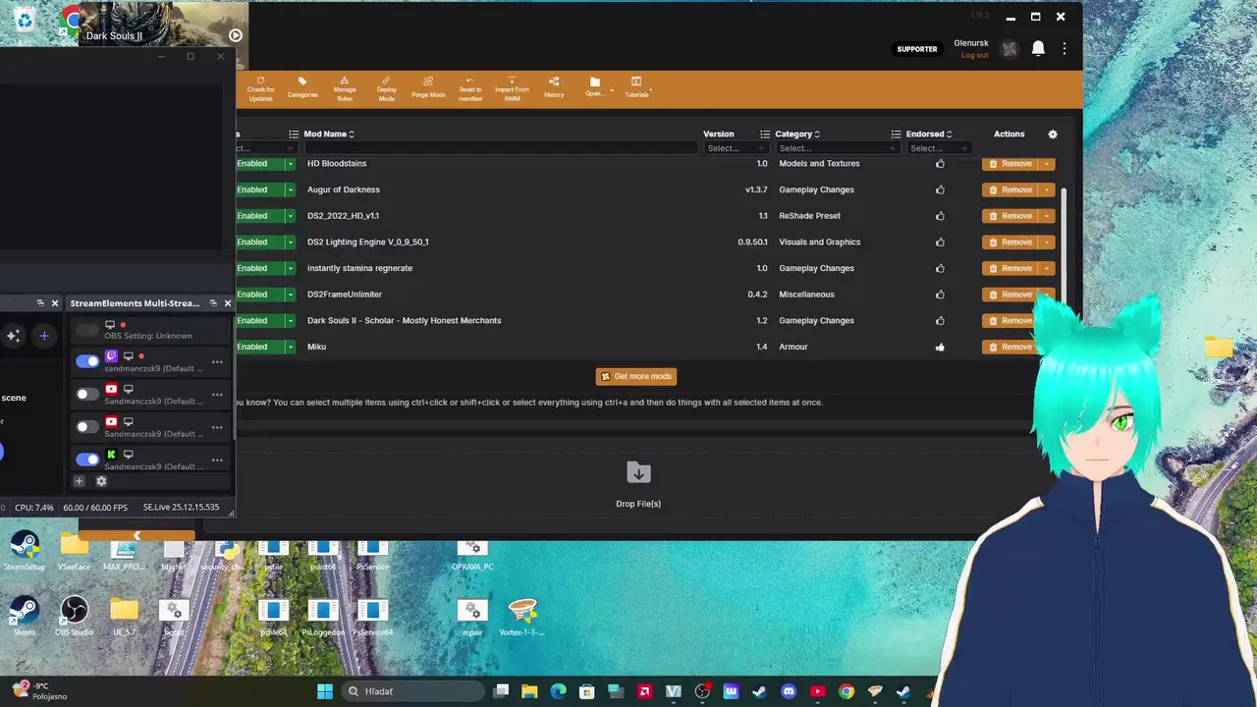Screen dimensions: 1257x707
Task: Open the table column settings gear
Action: [x=1053, y=134]
